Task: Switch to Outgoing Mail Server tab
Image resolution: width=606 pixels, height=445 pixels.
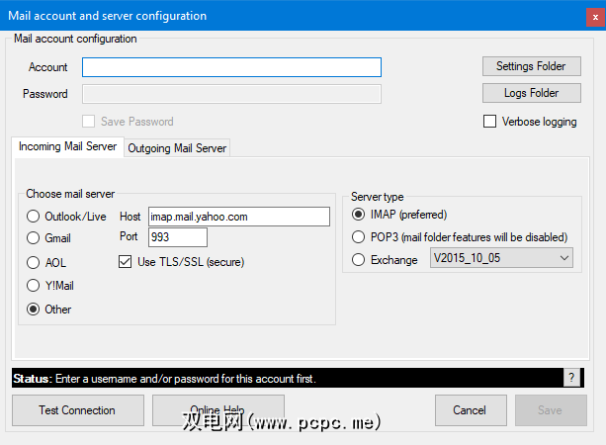Action: click(177, 148)
